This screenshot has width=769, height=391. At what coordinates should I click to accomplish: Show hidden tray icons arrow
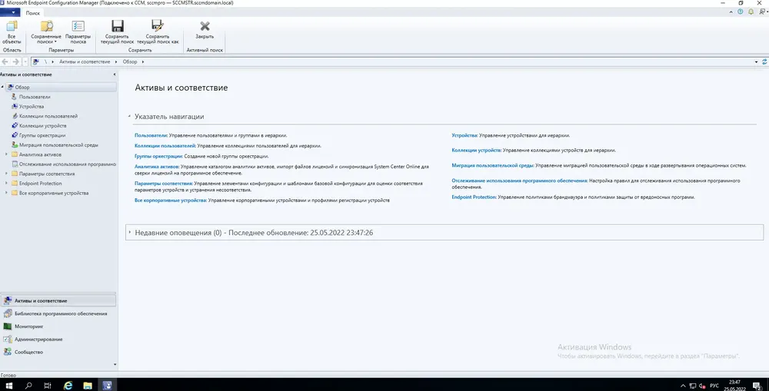pyautogui.click(x=684, y=386)
